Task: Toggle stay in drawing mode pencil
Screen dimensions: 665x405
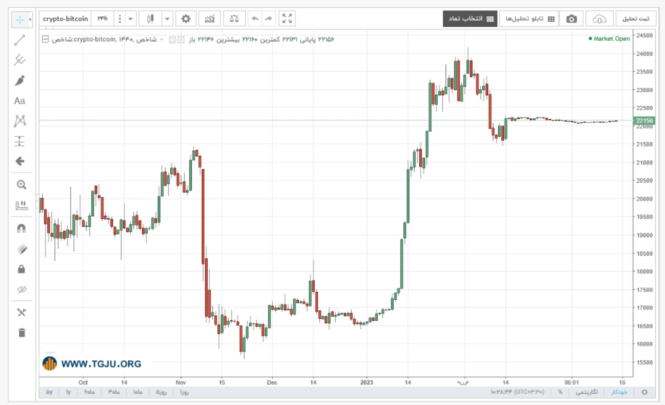Action: [x=21, y=249]
